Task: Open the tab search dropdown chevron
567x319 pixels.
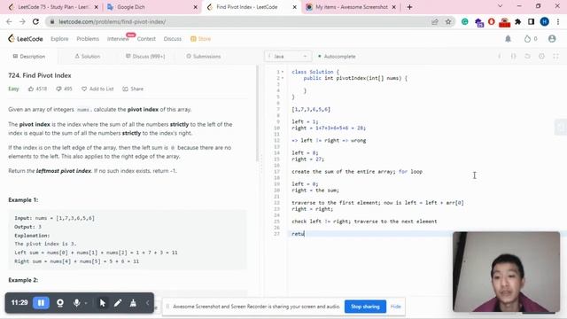Action: point(500,6)
